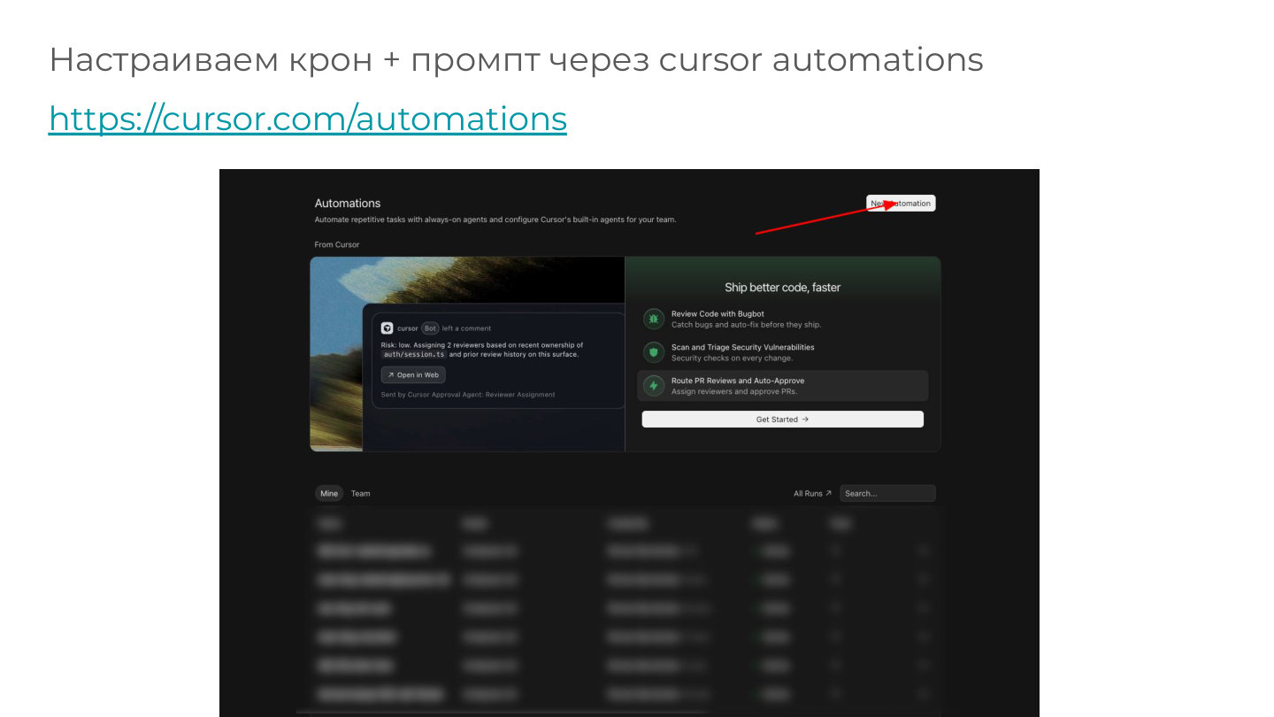
Task: Select Scan and Triage Security Vulnerabilities
Action: pos(782,352)
